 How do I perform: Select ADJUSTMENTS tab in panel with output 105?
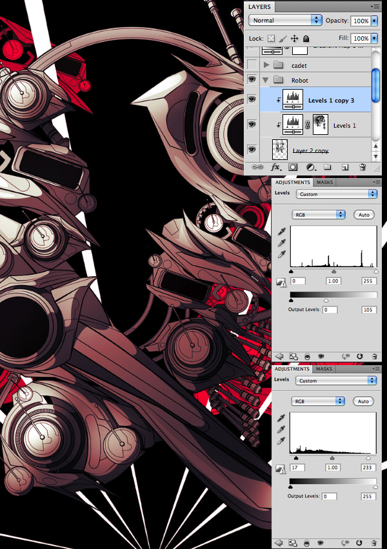tap(293, 182)
